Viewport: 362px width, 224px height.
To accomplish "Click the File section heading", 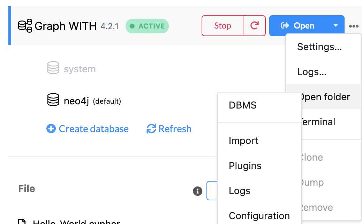I will [x=27, y=189].
